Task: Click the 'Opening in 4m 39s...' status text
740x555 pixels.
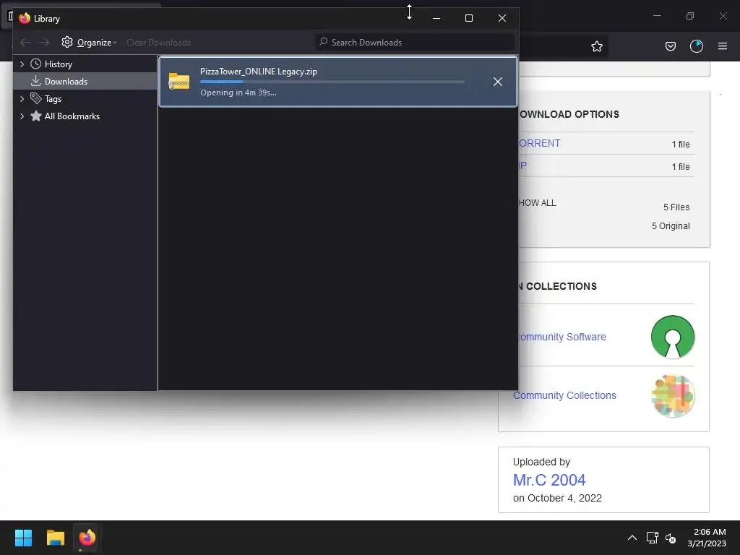Action: [x=238, y=92]
